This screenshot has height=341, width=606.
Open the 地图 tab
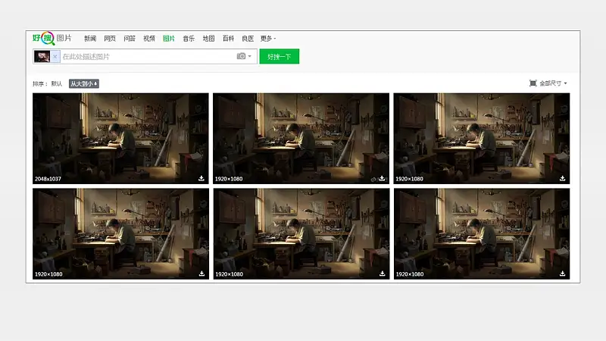point(208,39)
